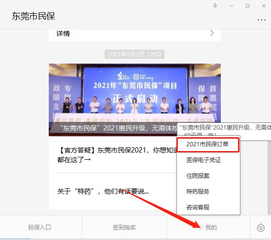This screenshot has height=240, width=271.
Task: Click the menu lines icon beside 我的
Action: click(x=201, y=228)
